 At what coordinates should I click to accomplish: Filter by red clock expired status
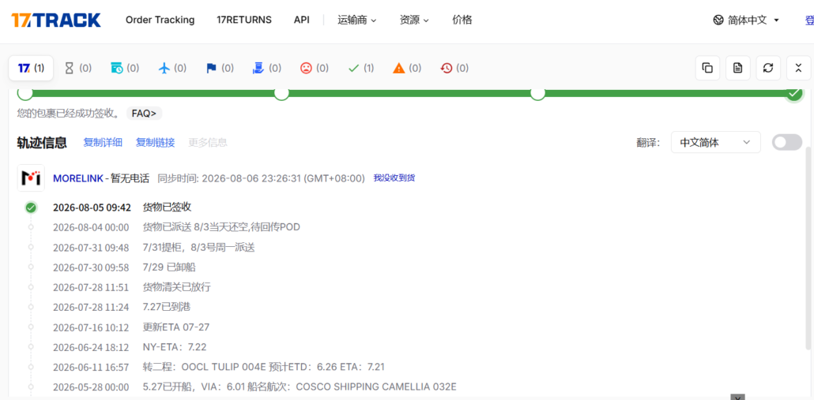pos(454,68)
